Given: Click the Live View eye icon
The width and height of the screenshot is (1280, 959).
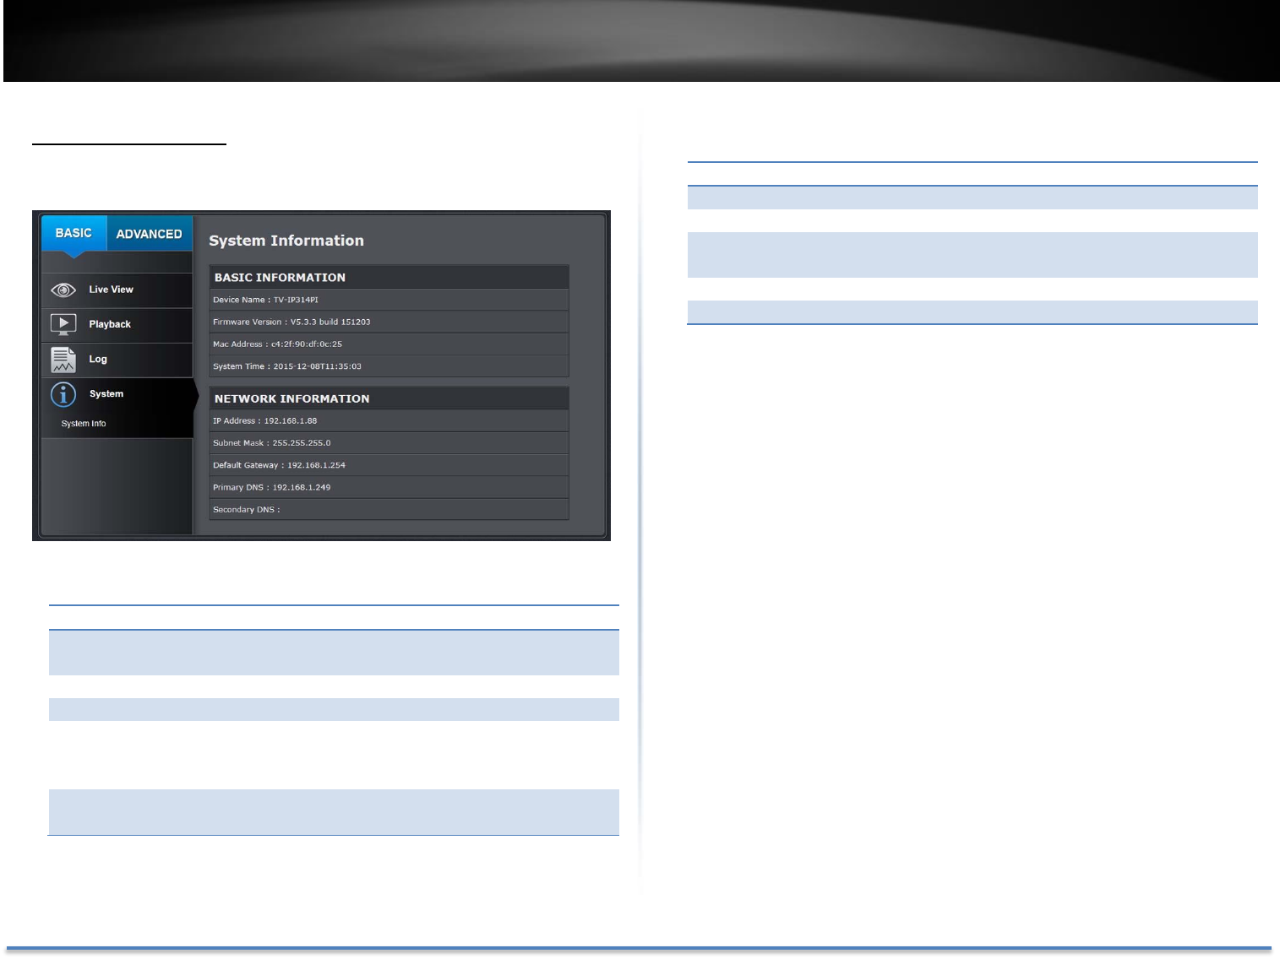Looking at the screenshot, I should click(63, 290).
